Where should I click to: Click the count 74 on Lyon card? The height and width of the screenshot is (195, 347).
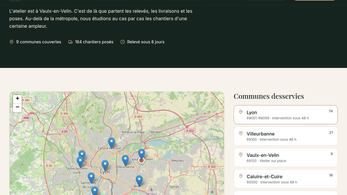pos(331,111)
